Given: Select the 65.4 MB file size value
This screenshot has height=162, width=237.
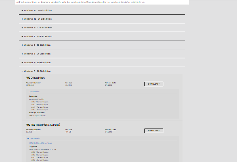Looking at the screenshot, I should tap(68, 85).
